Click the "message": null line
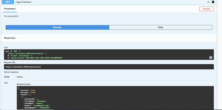 28,93
